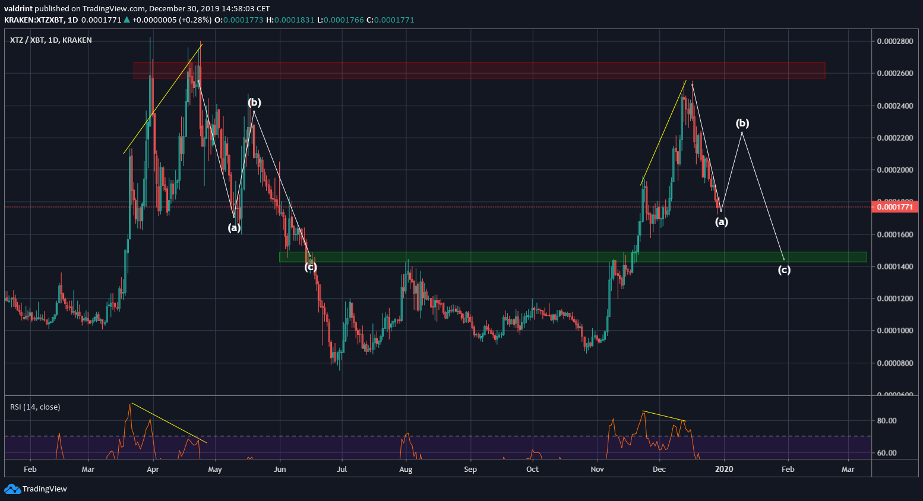Click the (a) wave label at the May low
This screenshot has width=923, height=501.
(234, 228)
